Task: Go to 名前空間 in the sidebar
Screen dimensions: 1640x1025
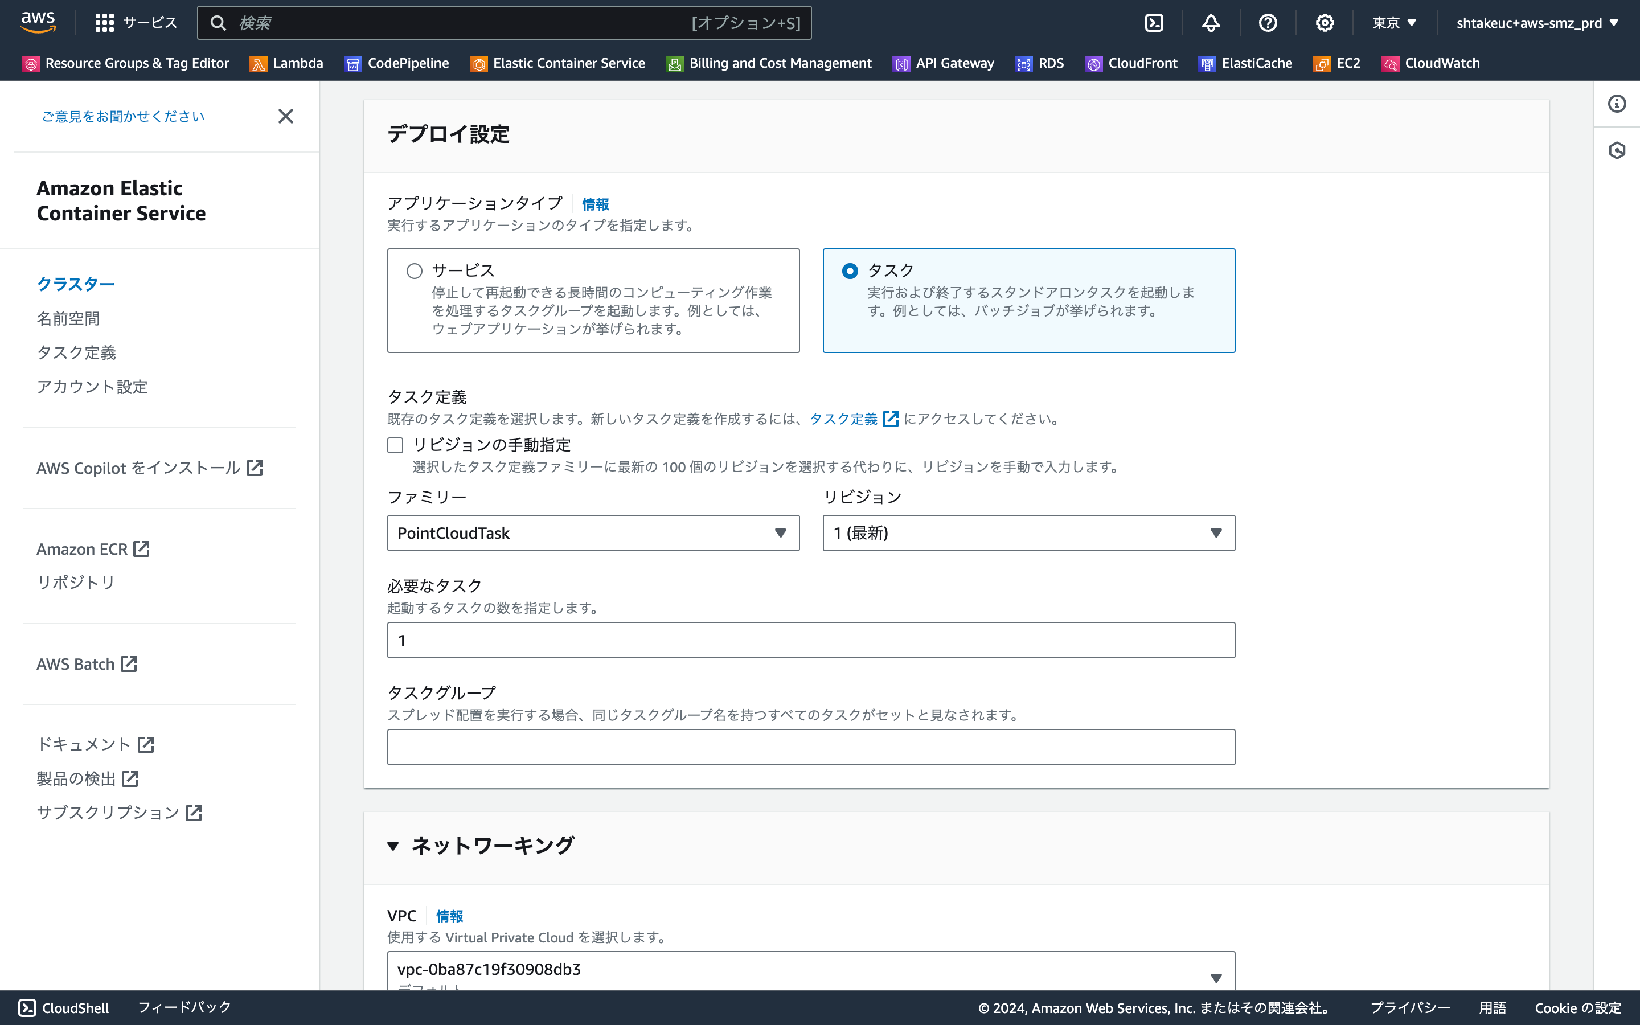Action: pos(68,318)
